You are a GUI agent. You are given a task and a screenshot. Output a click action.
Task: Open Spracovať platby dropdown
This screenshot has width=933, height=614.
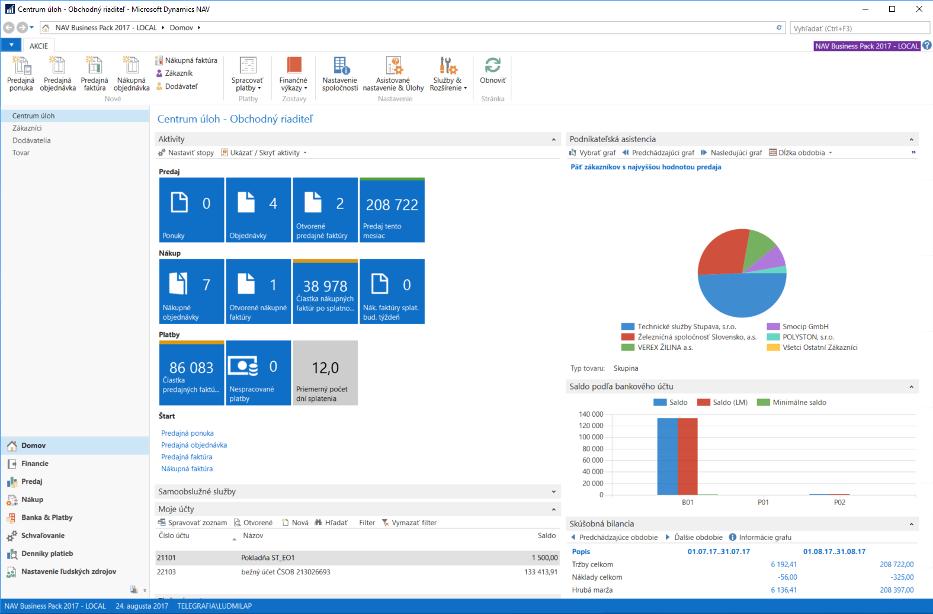click(248, 73)
